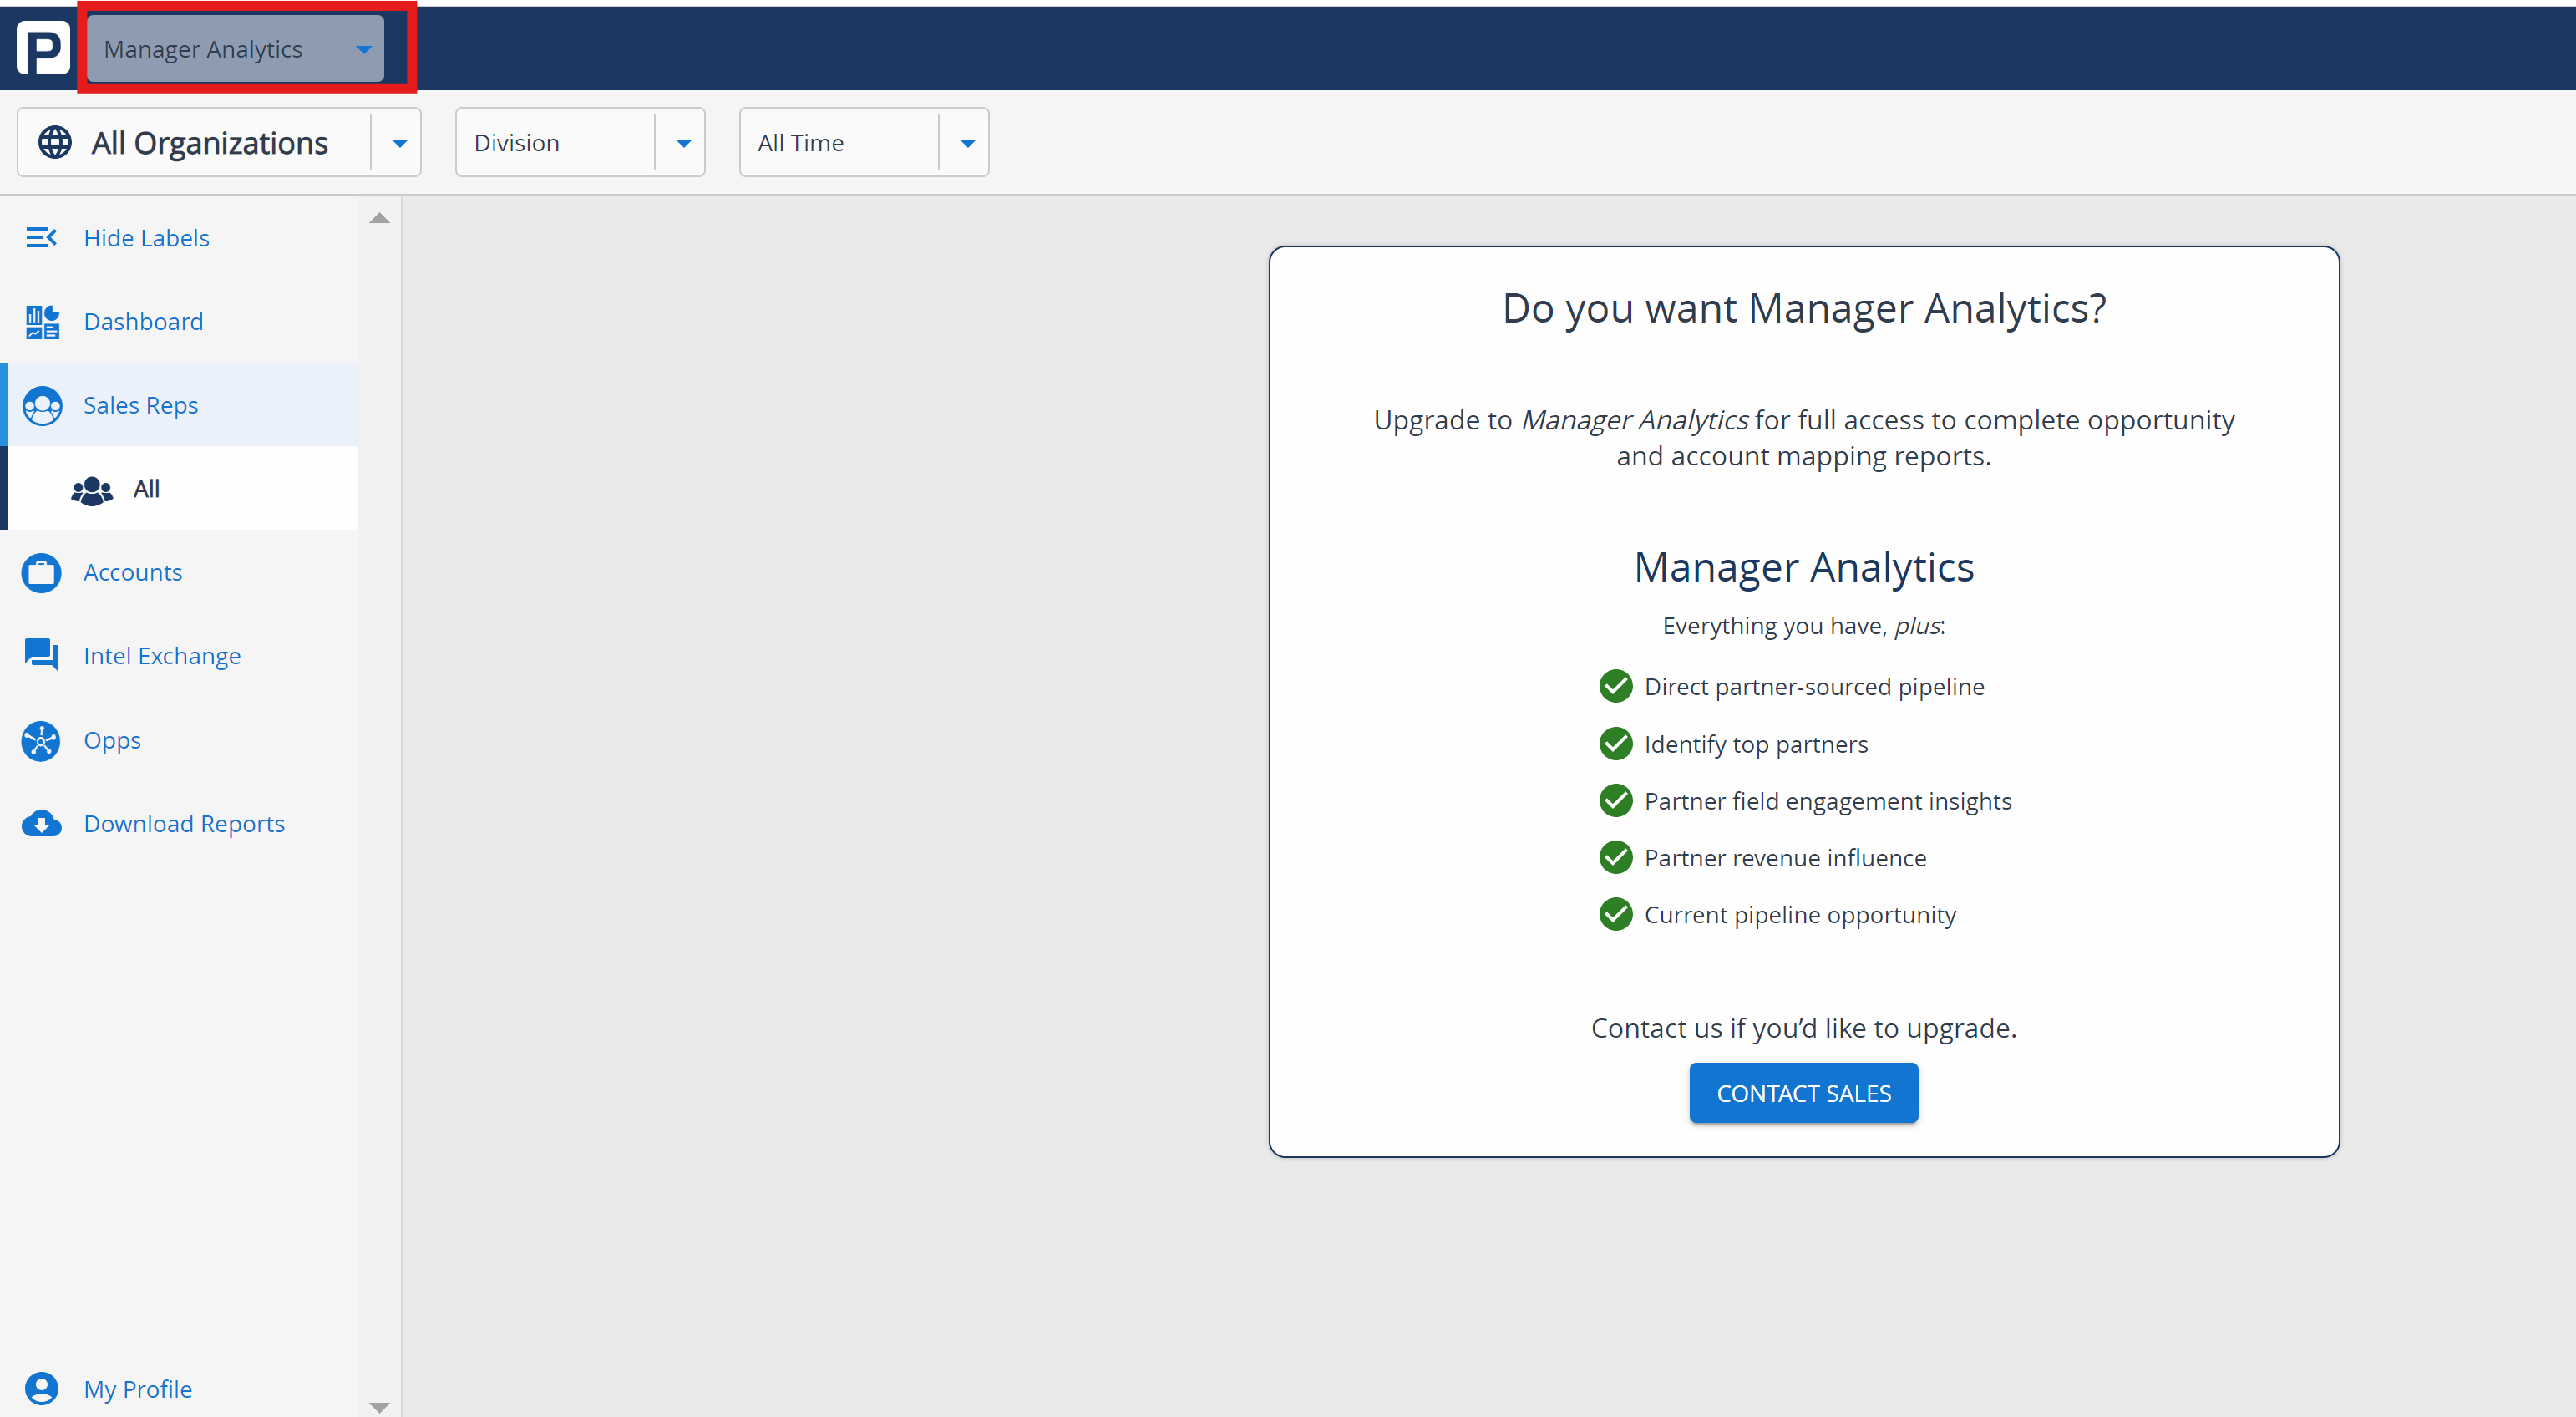Screen dimensions: 2576x1417
Task: Expand the All Organizations dropdown arrow
Action: 399,143
